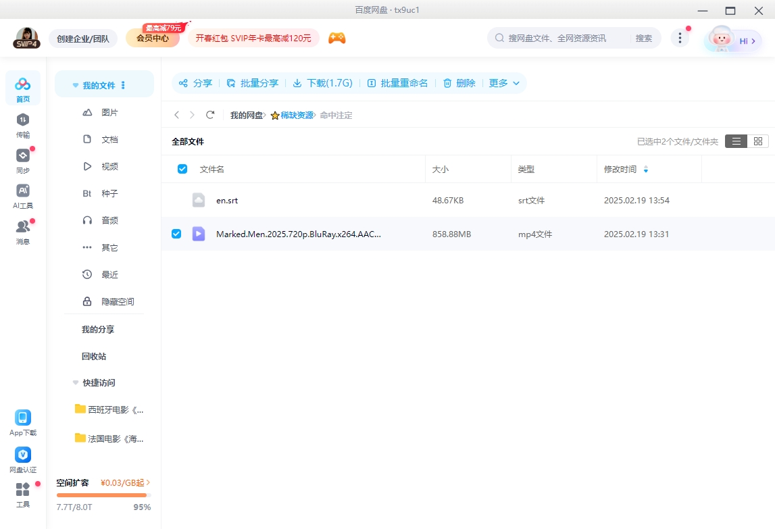Click the 搜索 search button
775x529 pixels.
[x=644, y=38]
